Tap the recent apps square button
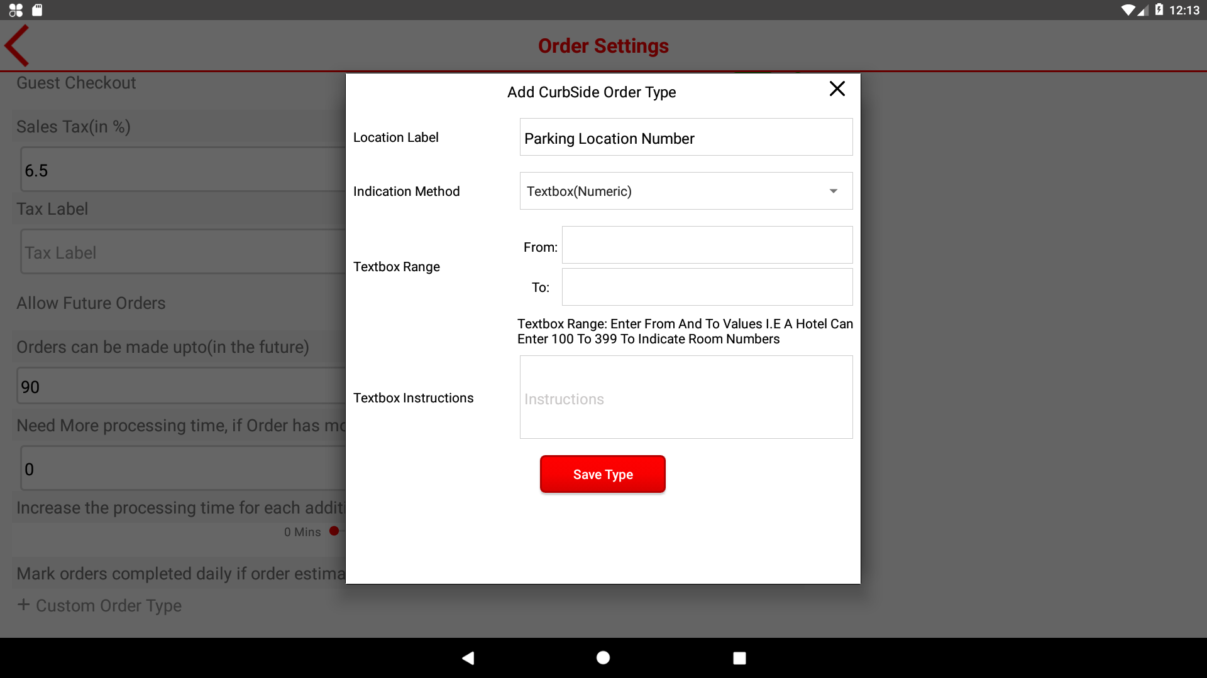 (739, 658)
